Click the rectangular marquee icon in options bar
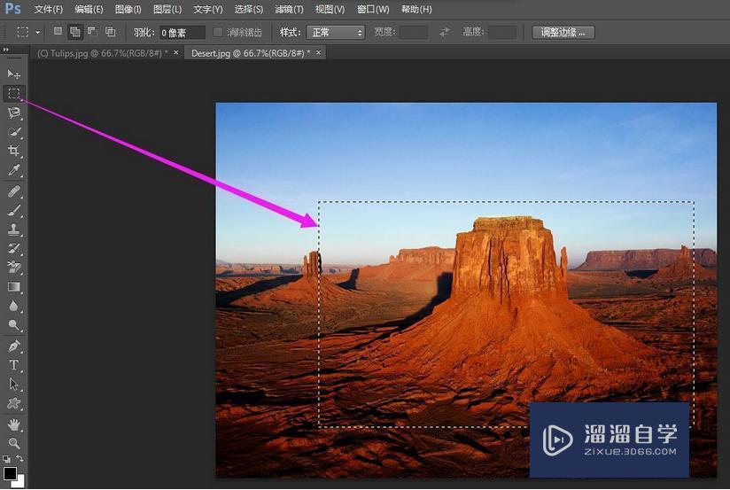This screenshot has width=730, height=490. pos(23,32)
